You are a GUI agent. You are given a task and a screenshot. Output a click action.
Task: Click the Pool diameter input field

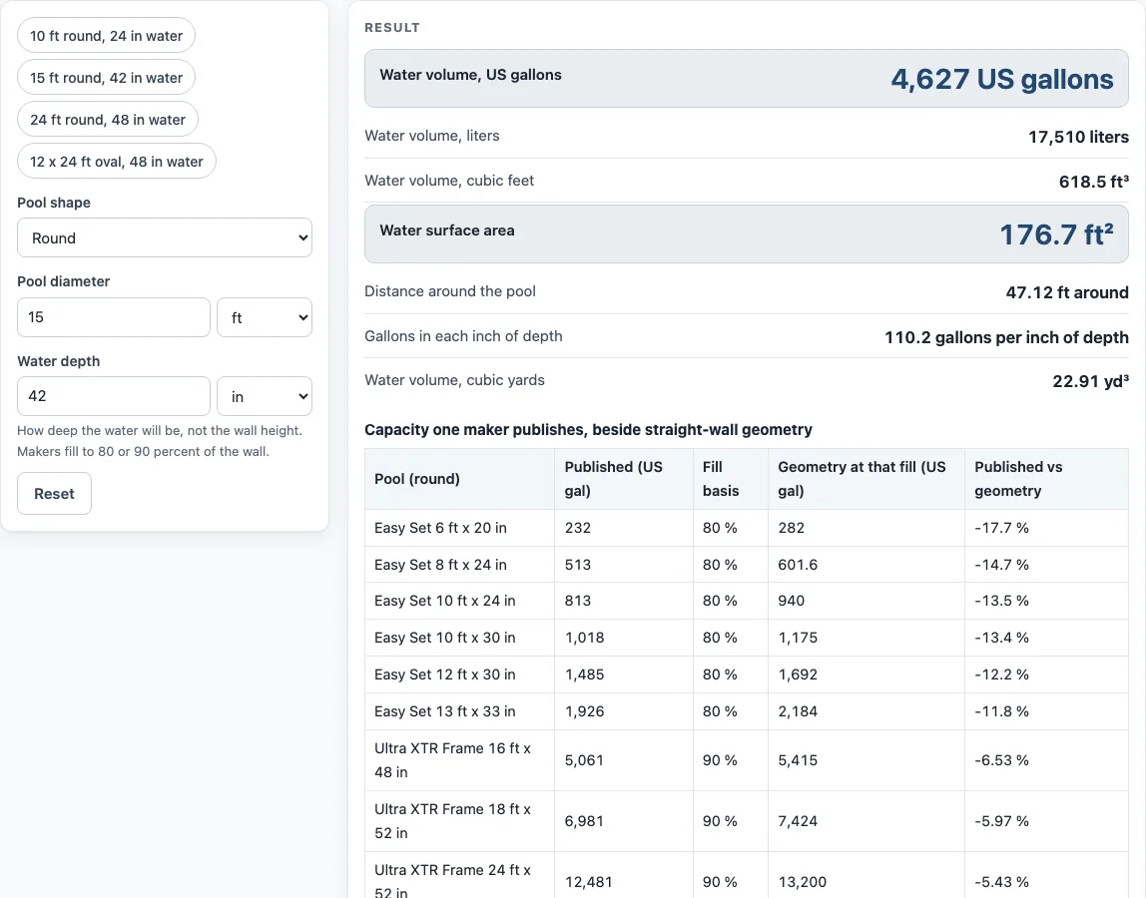point(113,317)
